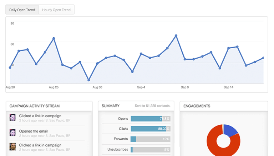Open first 'Clicked a link in campaign' entry

pyautogui.click(x=40, y=116)
